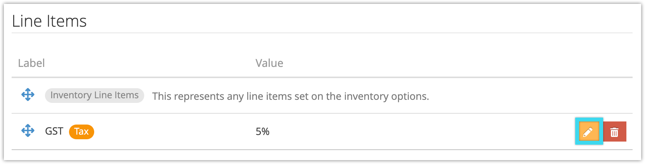This screenshot has width=645, height=164.
Task: Remove the 5% tax using the red trash button
Action: pos(615,132)
